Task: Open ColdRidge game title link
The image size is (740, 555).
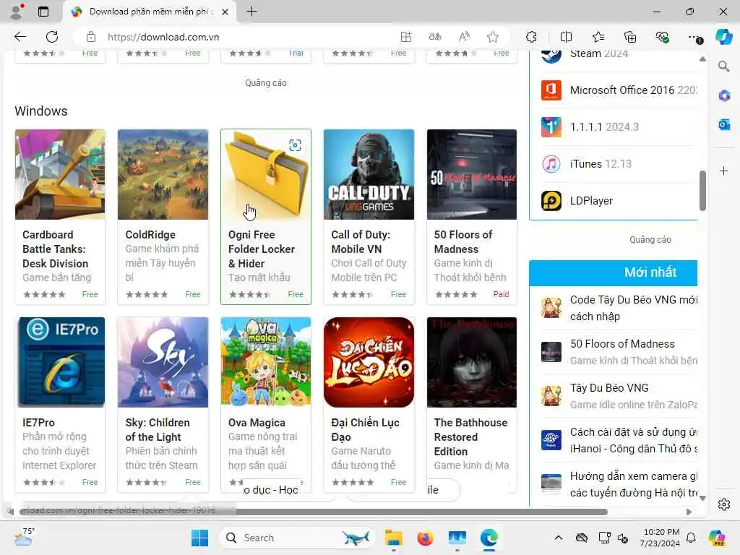Action: point(150,235)
